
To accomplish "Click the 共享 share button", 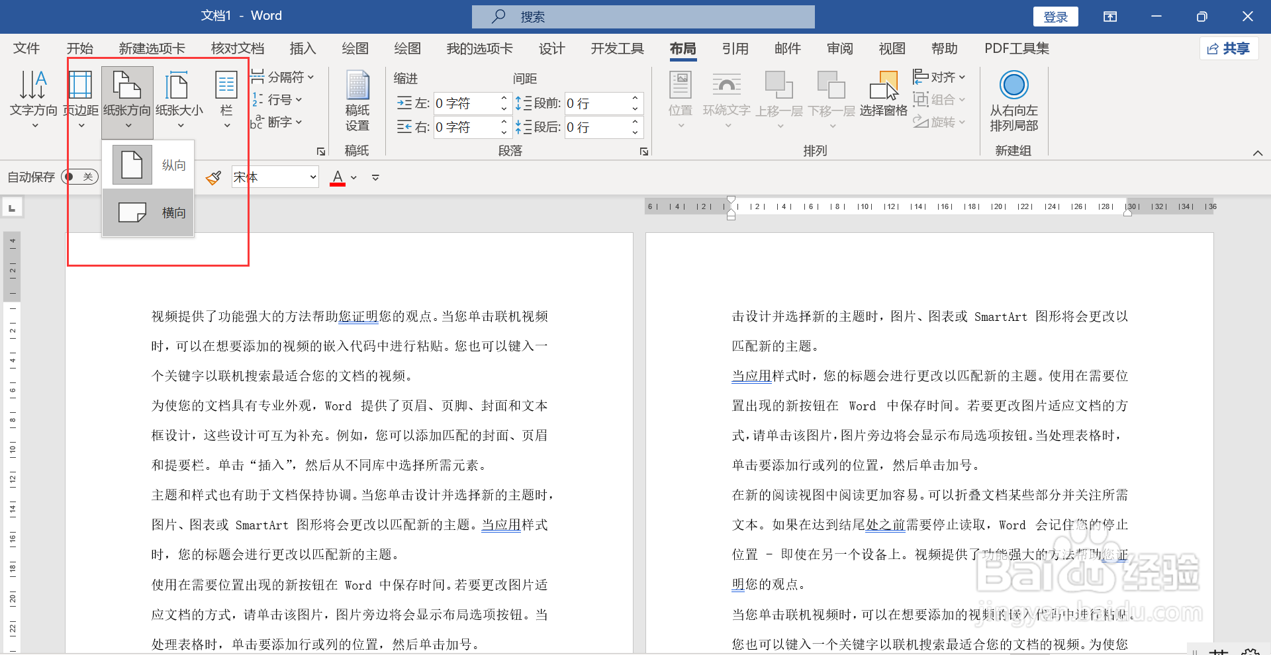I will 1229,48.
